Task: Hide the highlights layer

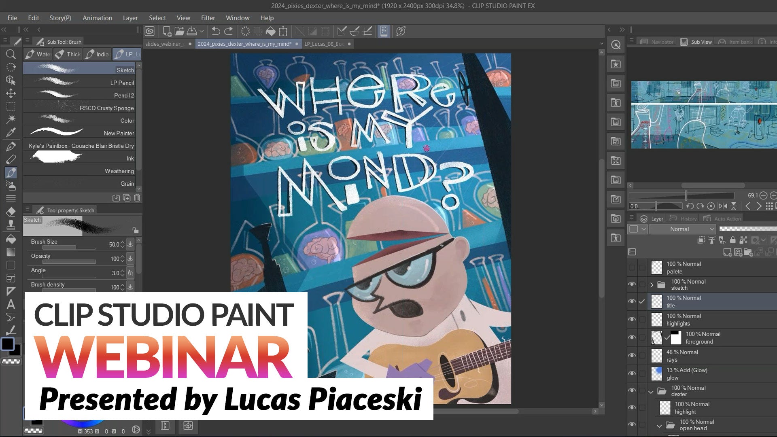Action: click(x=632, y=320)
